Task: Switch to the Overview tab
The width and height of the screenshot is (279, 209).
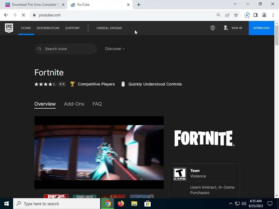Action: coord(45,104)
